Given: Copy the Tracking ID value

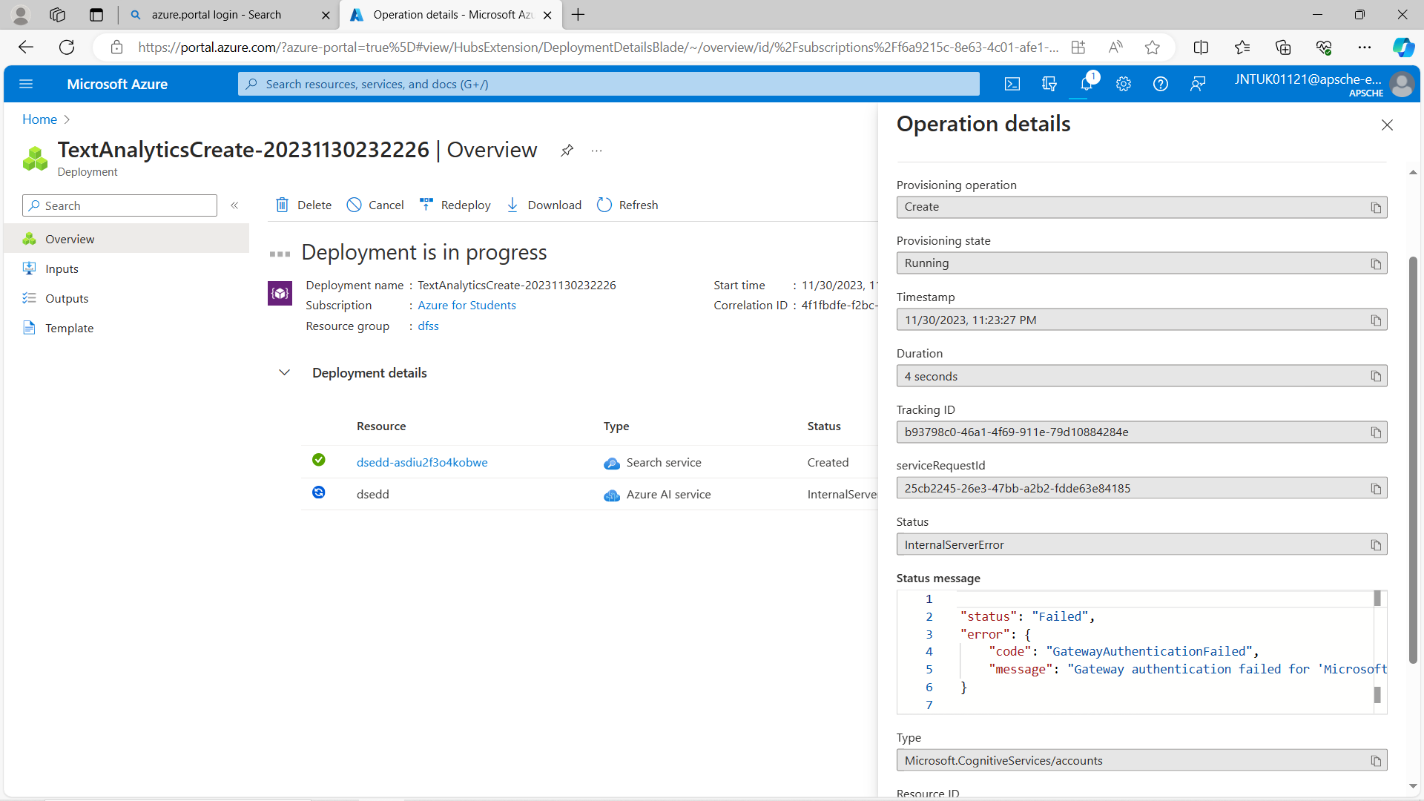Looking at the screenshot, I should [1376, 432].
